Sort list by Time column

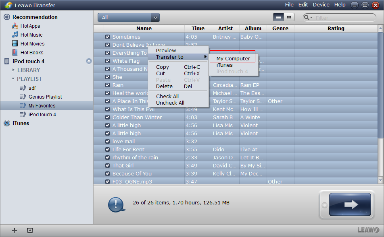click(x=198, y=28)
